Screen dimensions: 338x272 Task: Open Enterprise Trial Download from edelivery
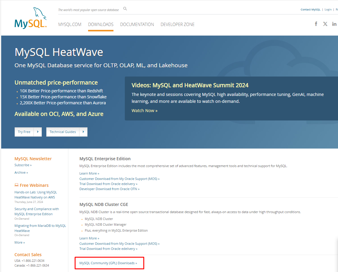click(108, 184)
